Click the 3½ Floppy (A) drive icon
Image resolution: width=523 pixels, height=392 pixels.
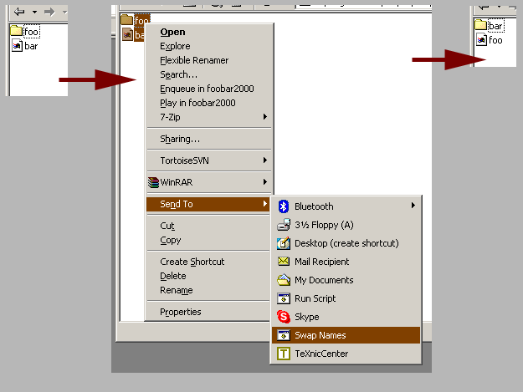point(283,225)
